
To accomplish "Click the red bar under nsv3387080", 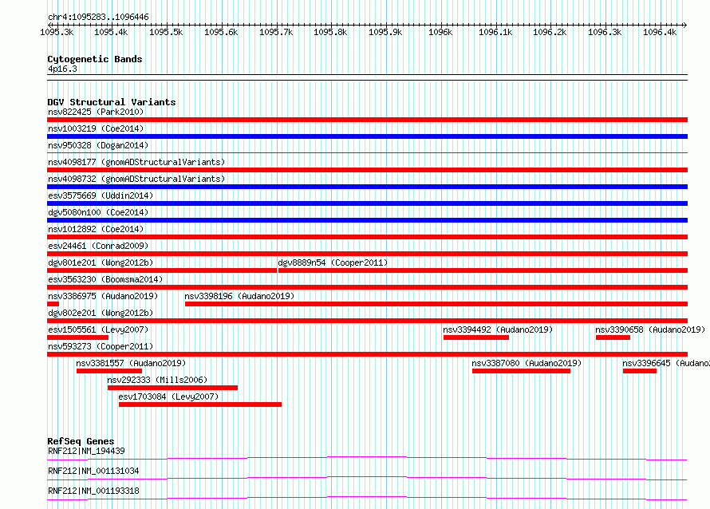I will (521, 371).
